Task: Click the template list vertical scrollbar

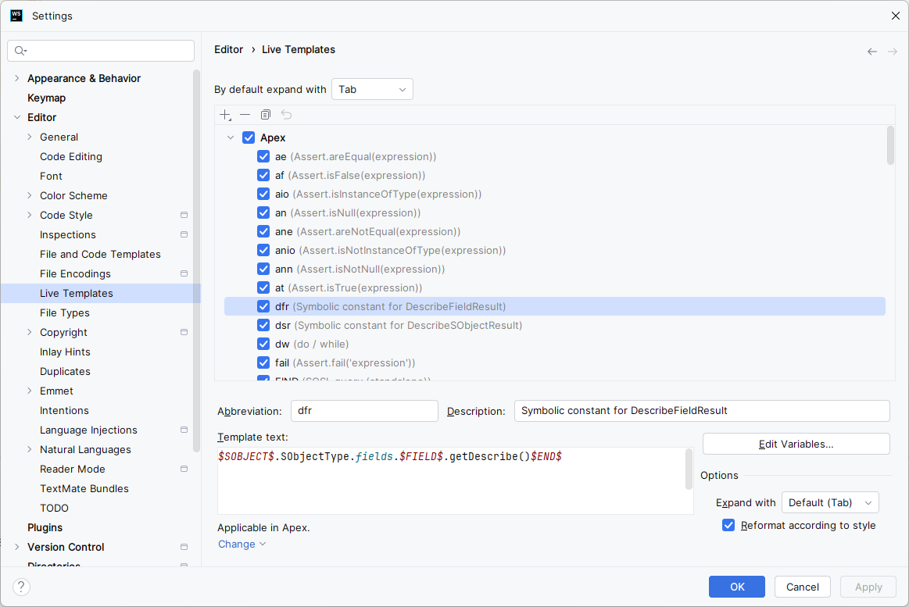Action: point(890,145)
